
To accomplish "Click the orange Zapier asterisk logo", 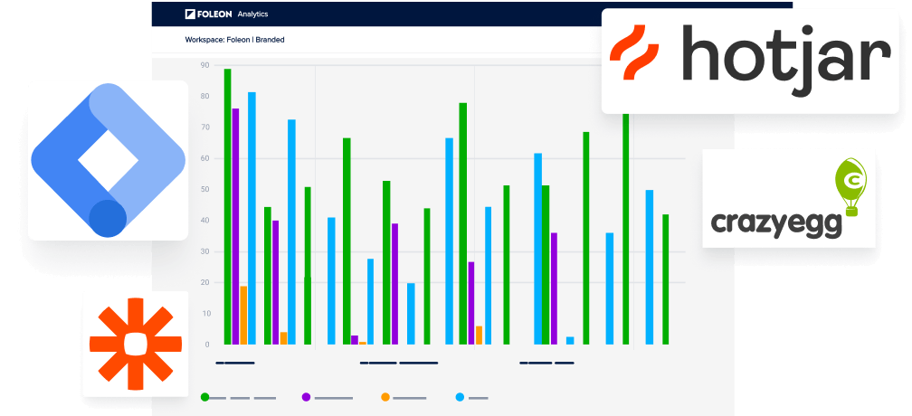I will 135,344.
